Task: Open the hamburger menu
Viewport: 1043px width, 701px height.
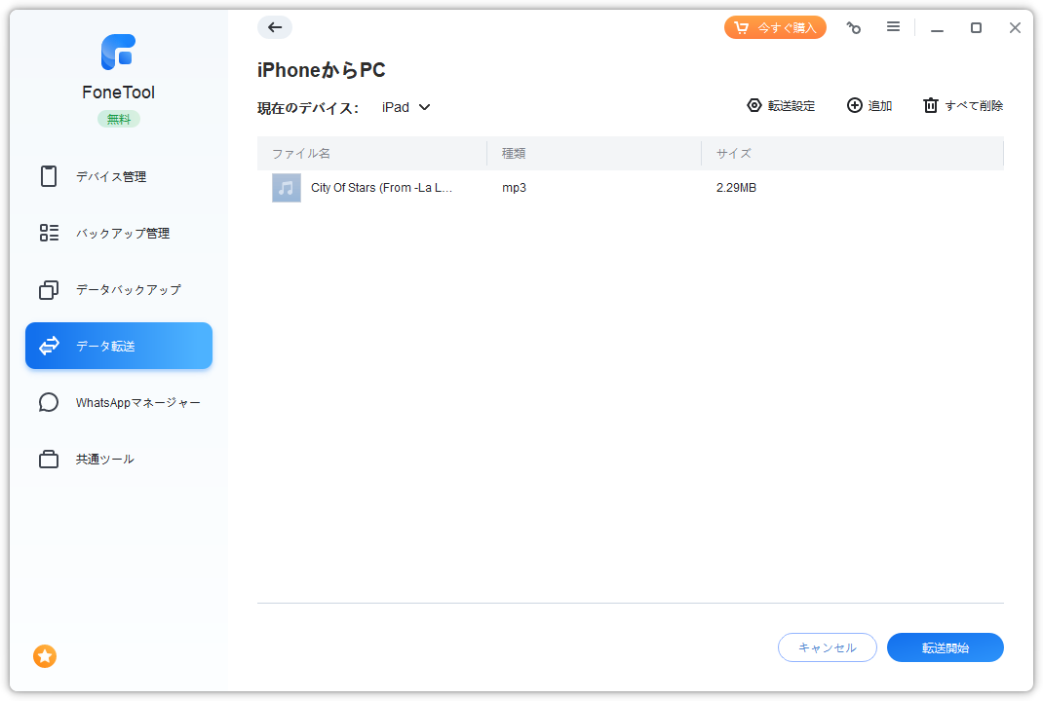Action: (x=893, y=27)
